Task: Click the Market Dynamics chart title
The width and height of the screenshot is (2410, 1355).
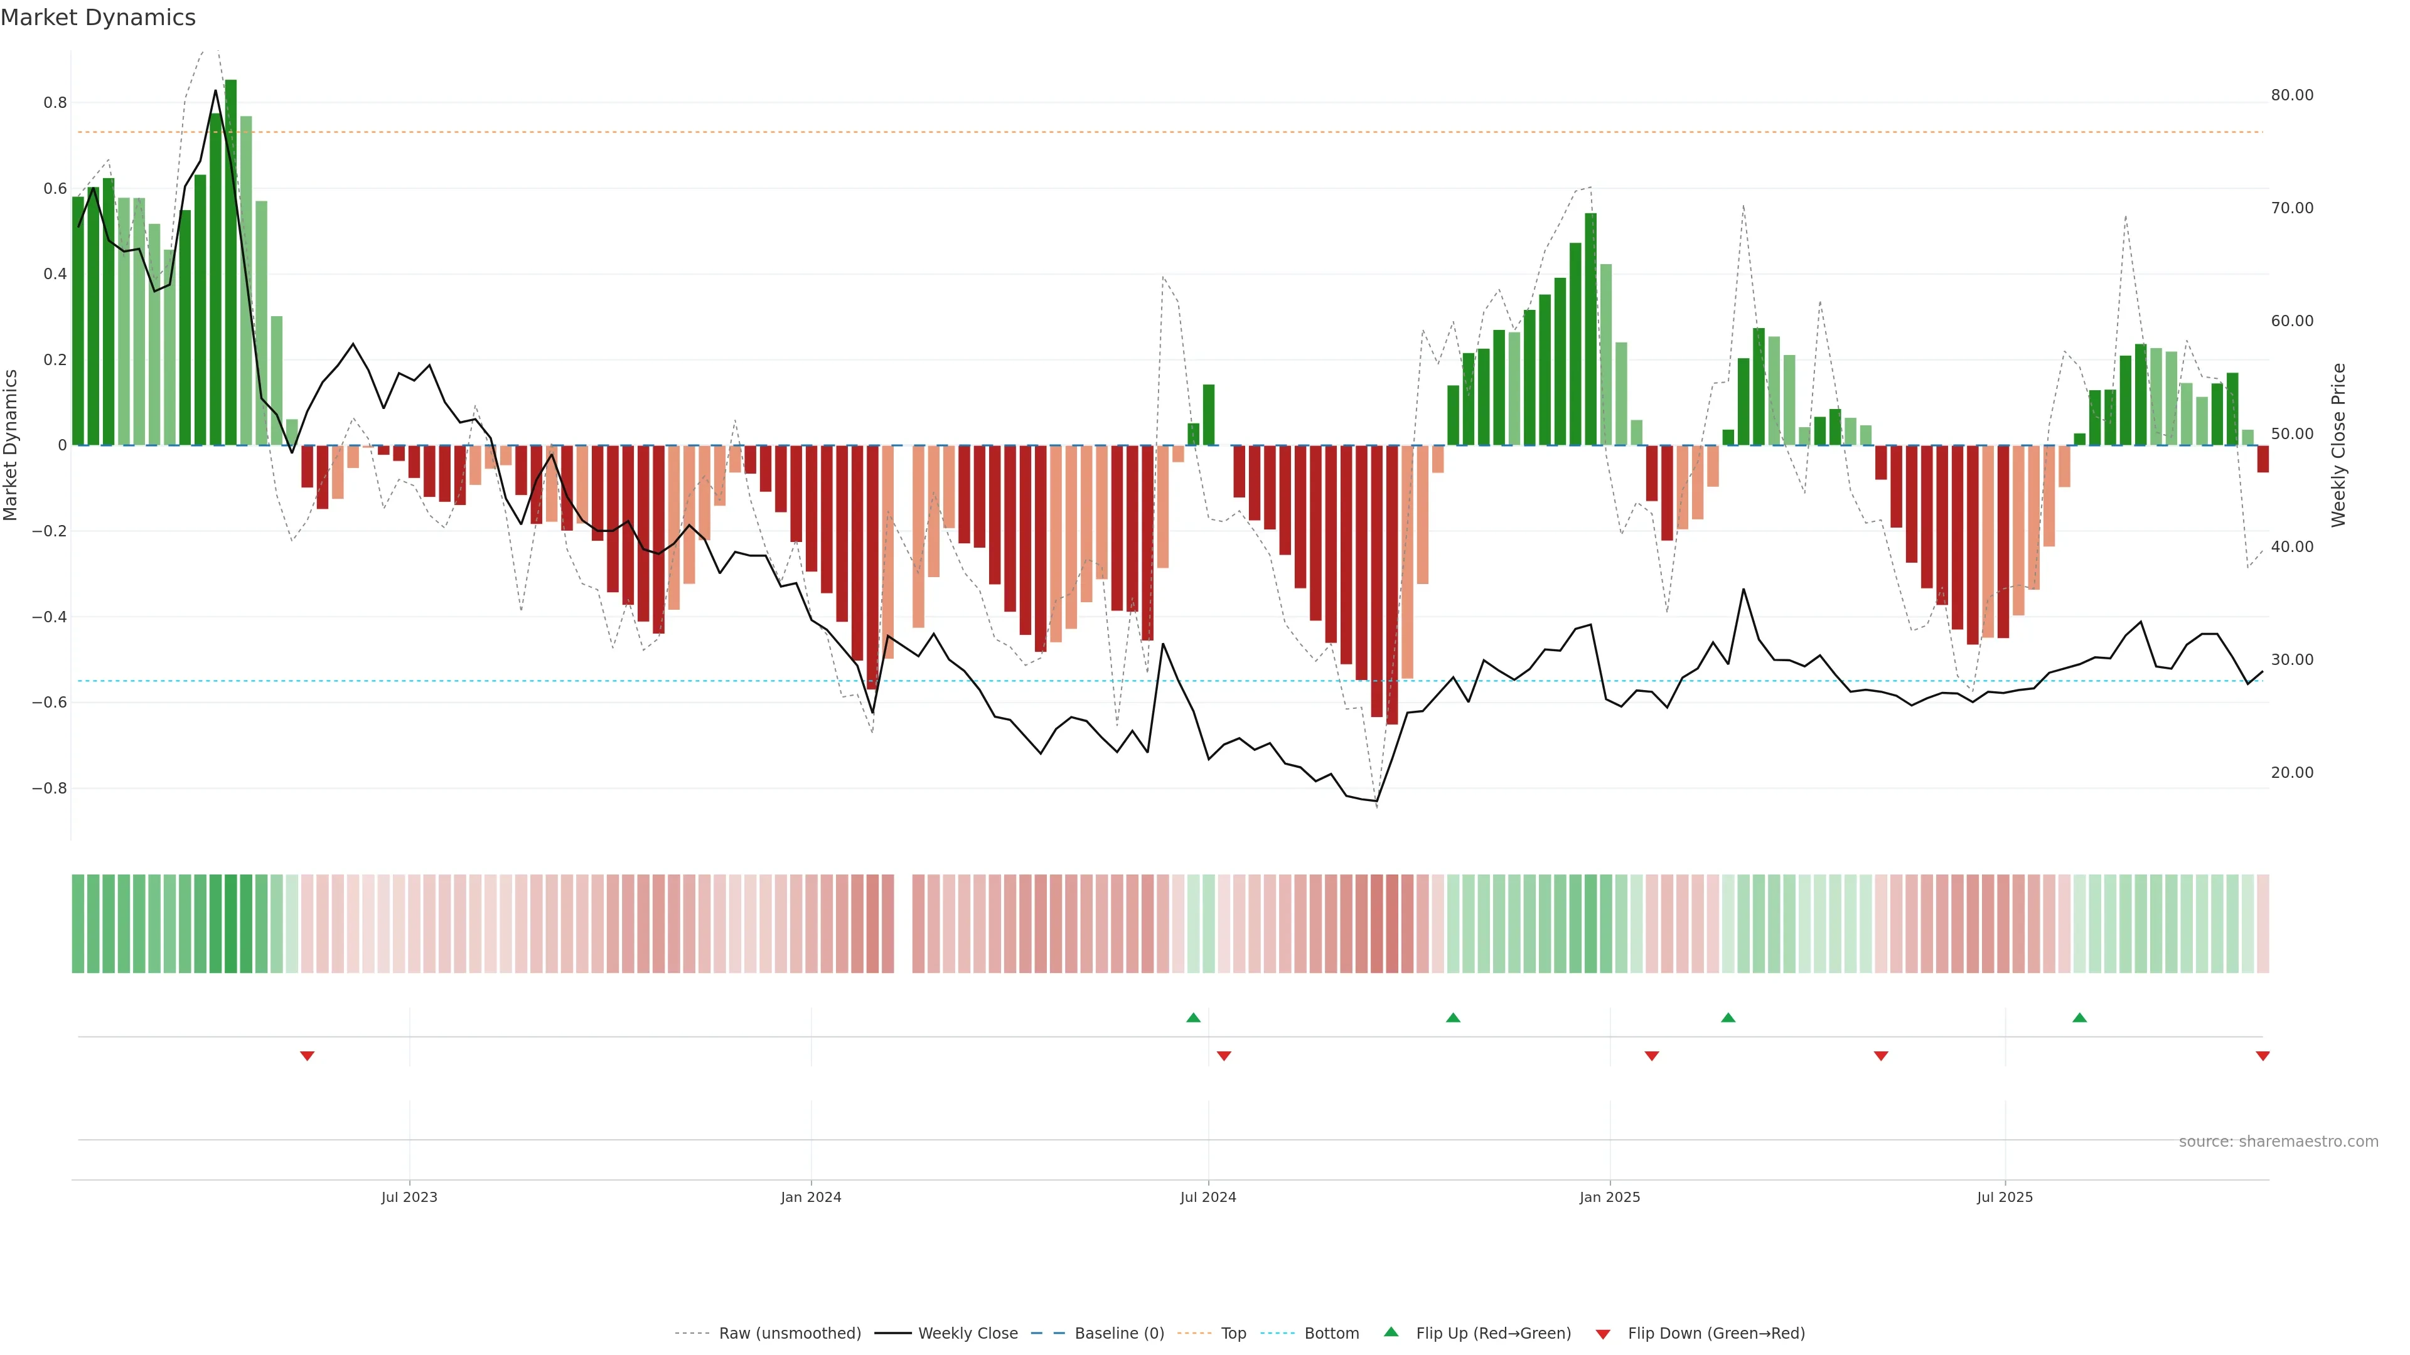Action: (x=99, y=18)
